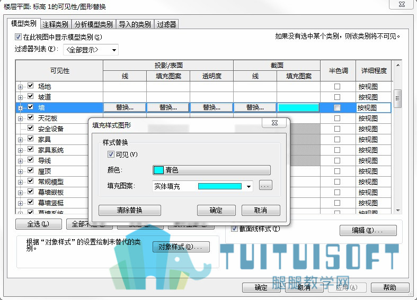Screen dimensions: 417x300
Task: Click main dialog 确定 button
Action: point(261,287)
